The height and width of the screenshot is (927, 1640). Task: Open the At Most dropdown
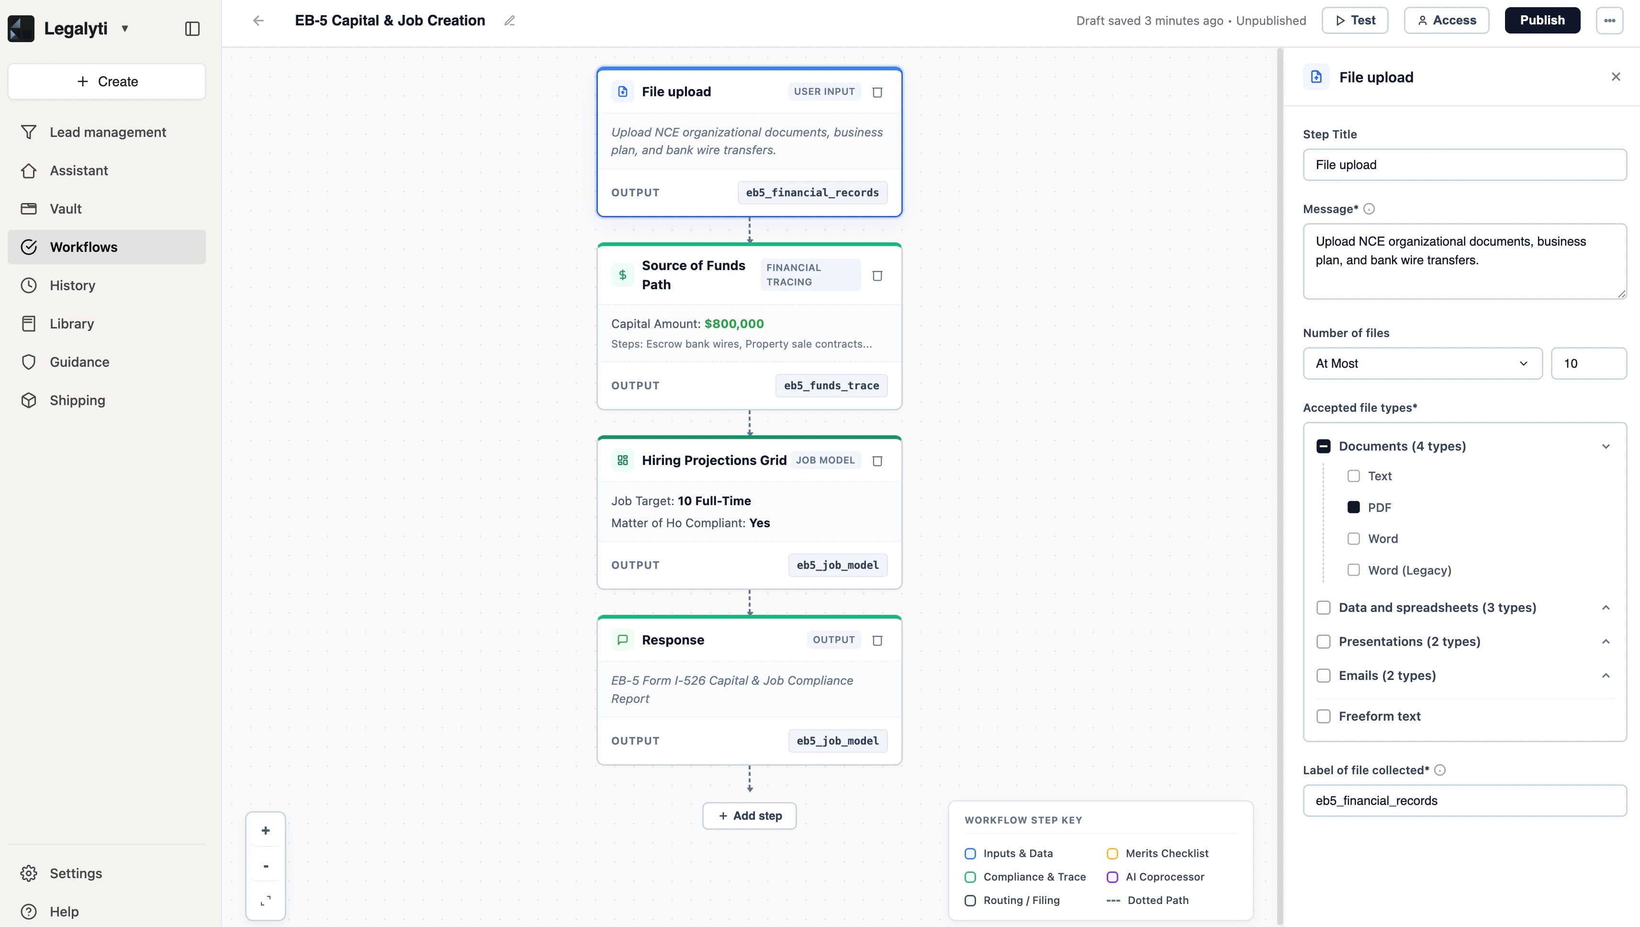click(1422, 363)
